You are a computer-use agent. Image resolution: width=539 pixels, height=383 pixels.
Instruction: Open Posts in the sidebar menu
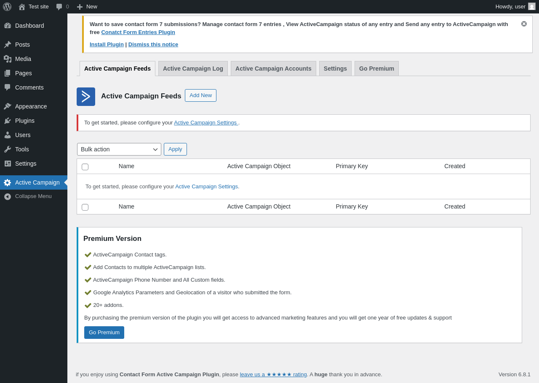click(34, 45)
